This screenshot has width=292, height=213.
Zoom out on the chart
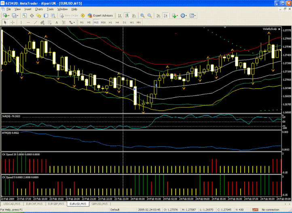pyautogui.click(x=149, y=16)
